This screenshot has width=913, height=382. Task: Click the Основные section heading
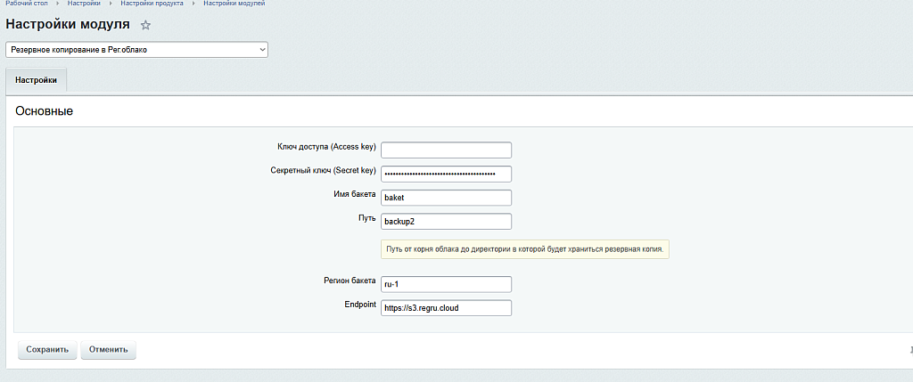point(44,111)
